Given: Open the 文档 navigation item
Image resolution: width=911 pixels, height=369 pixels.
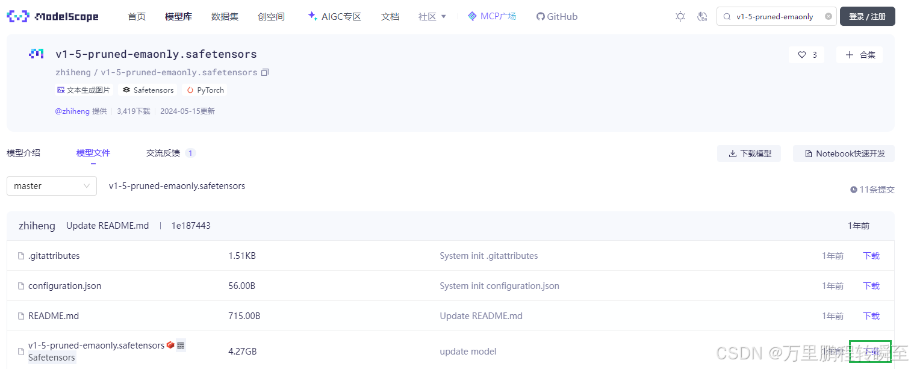Looking at the screenshot, I should point(390,16).
